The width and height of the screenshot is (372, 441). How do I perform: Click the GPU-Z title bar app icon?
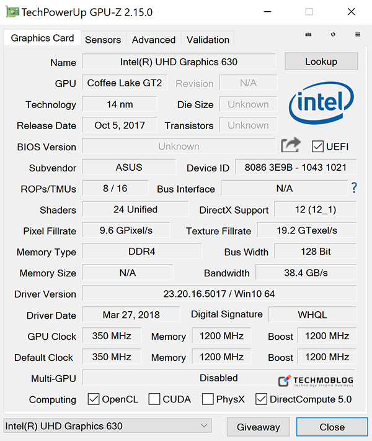coord(11,12)
